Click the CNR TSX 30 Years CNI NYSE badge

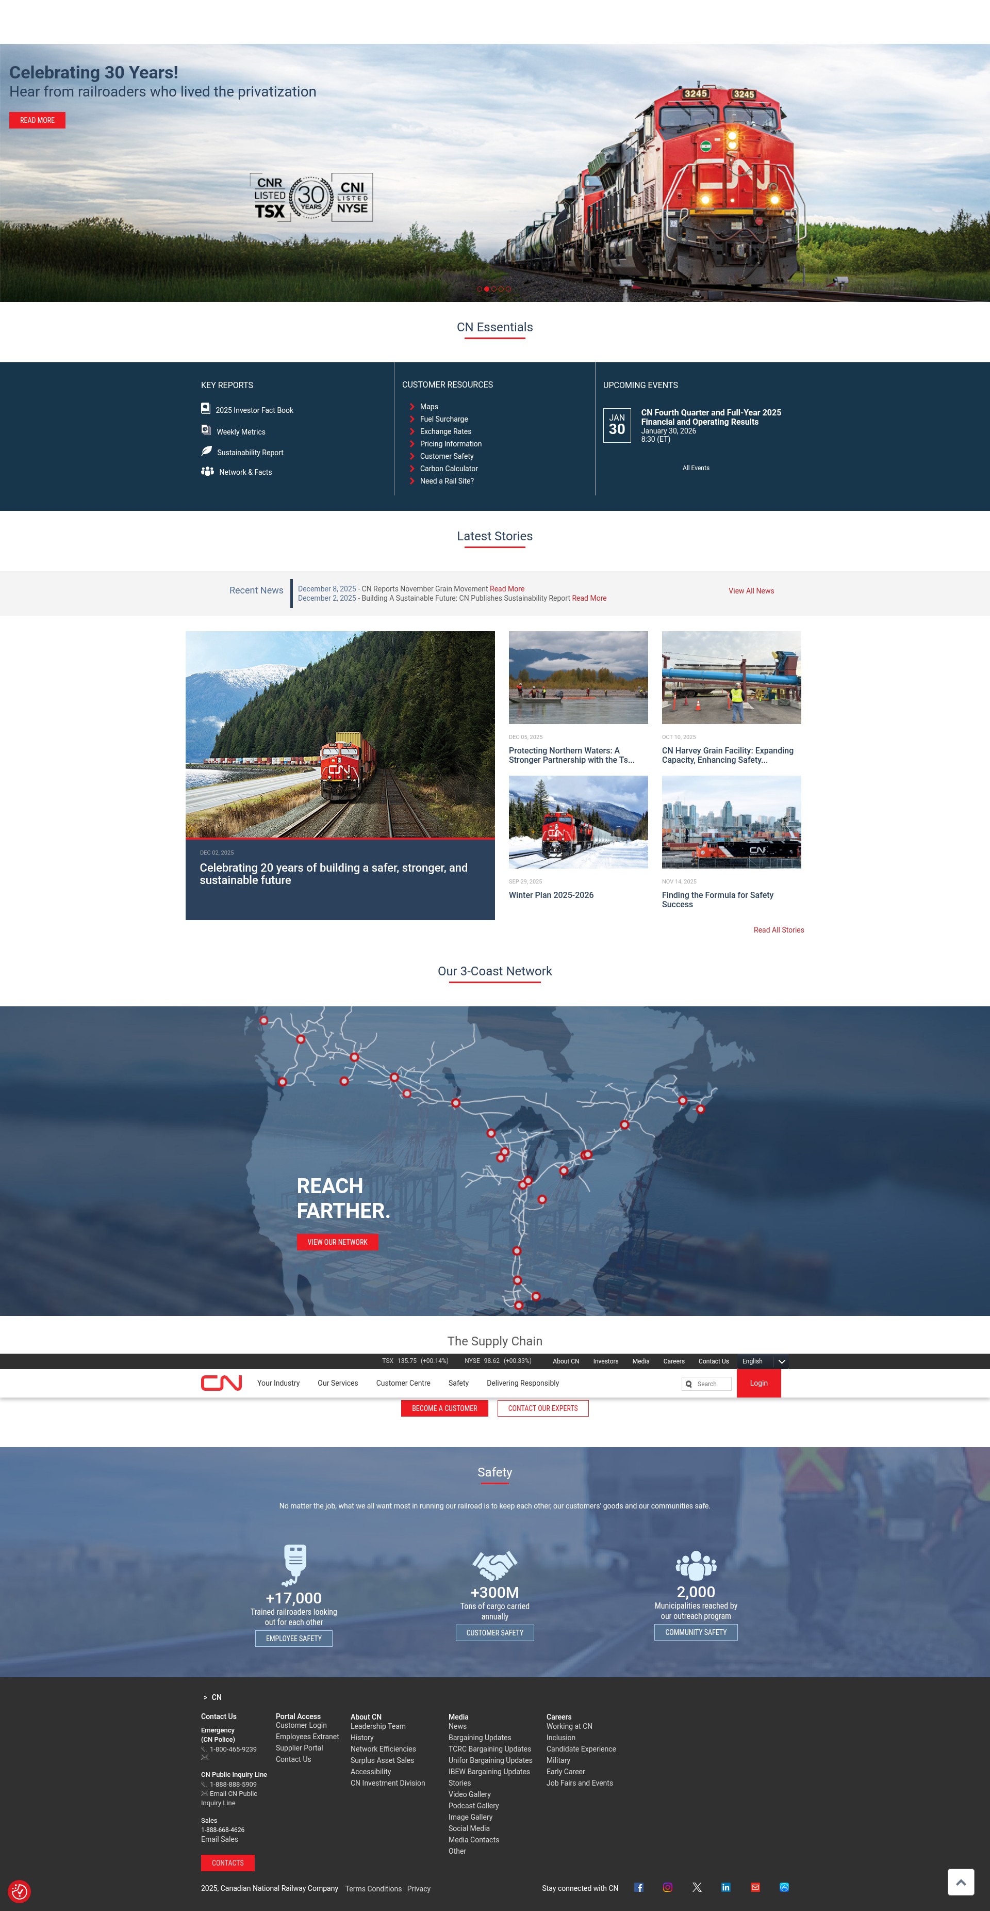[x=311, y=197]
